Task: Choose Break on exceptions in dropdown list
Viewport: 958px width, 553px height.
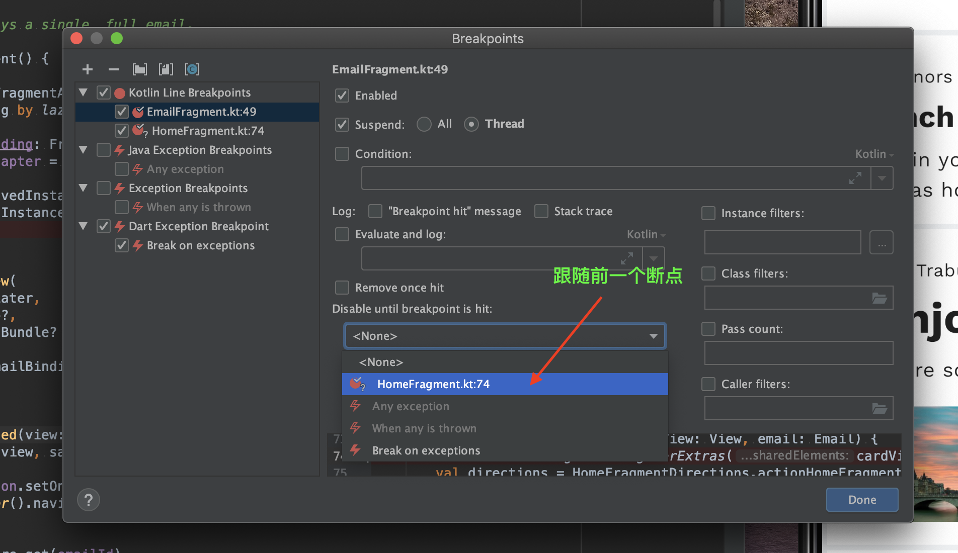Action: (x=505, y=450)
